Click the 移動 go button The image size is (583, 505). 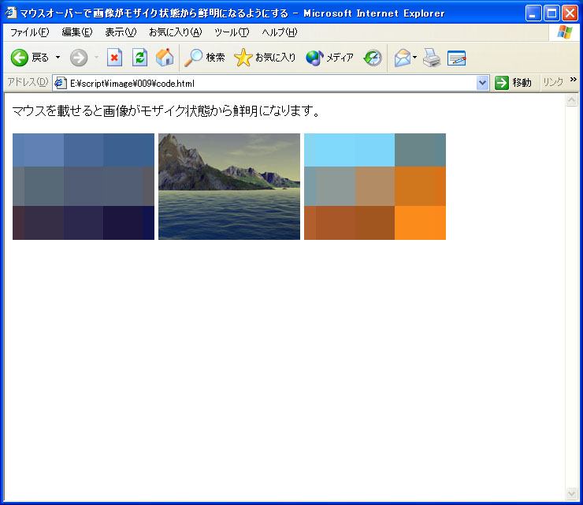pos(513,83)
